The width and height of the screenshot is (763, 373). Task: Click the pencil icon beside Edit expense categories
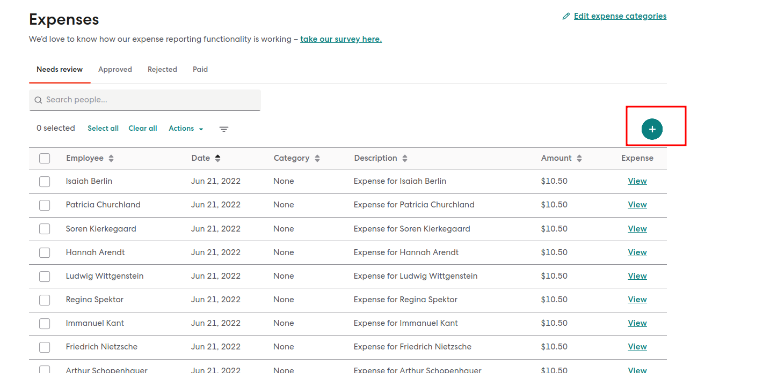coord(566,17)
